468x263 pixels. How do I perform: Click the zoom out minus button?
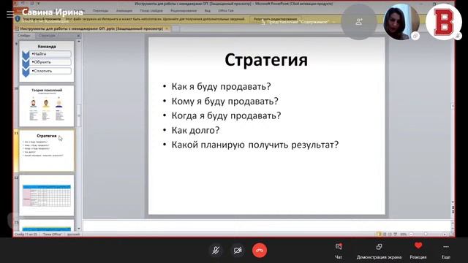(411, 235)
